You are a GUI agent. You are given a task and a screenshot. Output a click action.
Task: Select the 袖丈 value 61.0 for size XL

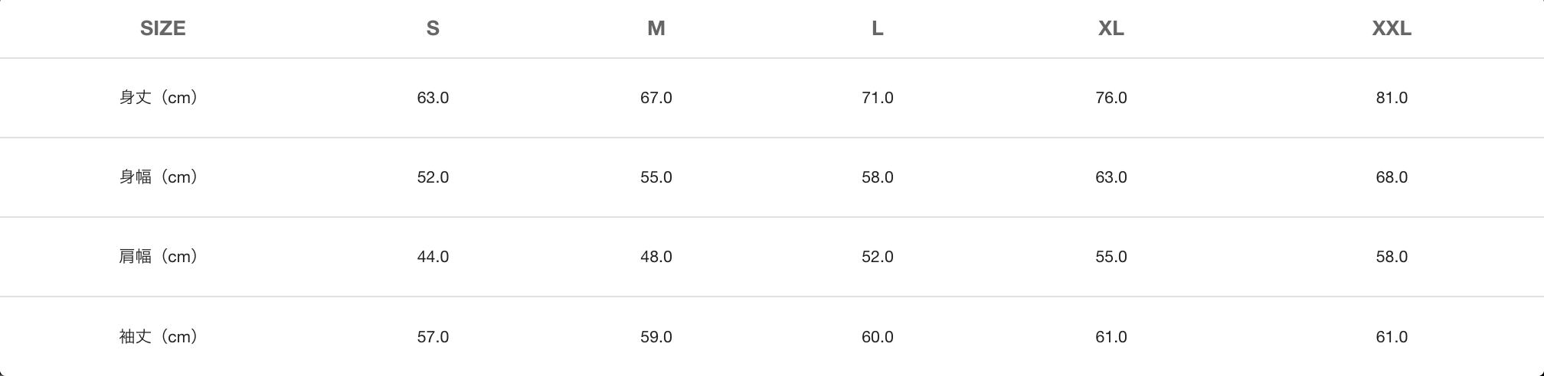pyautogui.click(x=1111, y=337)
